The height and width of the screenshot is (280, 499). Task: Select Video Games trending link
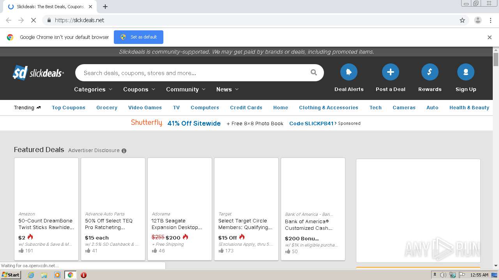click(145, 108)
